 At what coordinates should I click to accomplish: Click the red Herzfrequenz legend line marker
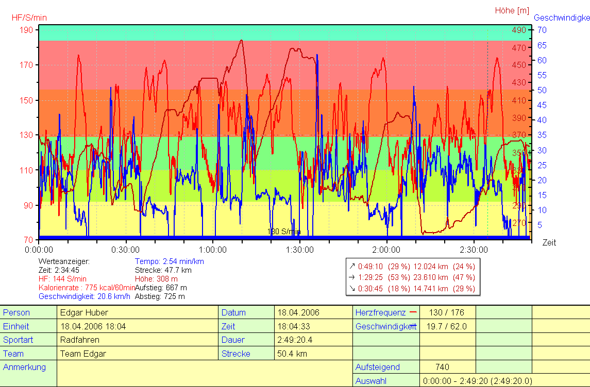413,312
